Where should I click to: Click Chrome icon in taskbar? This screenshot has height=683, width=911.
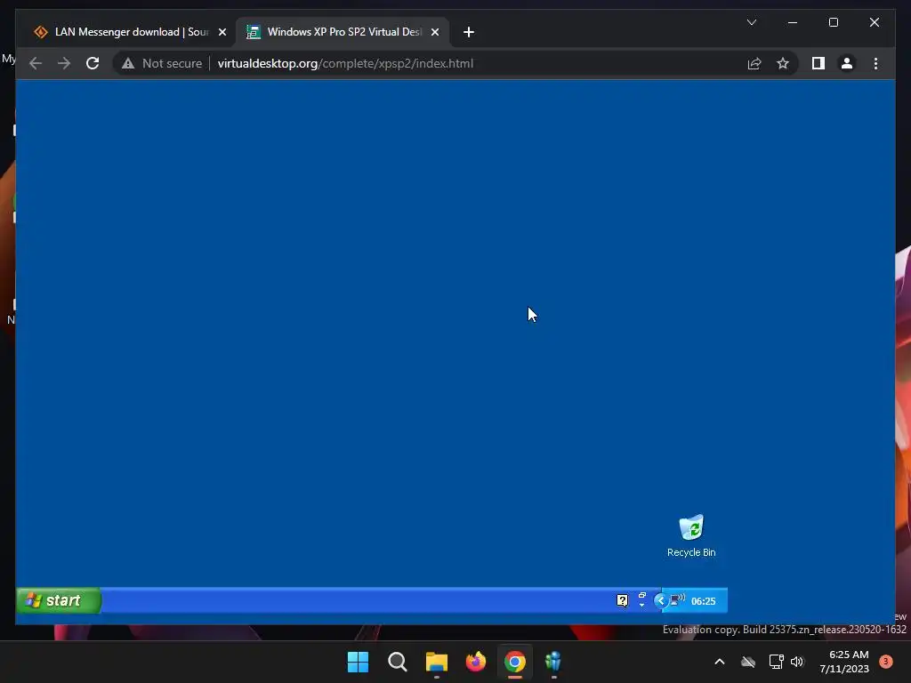(515, 662)
